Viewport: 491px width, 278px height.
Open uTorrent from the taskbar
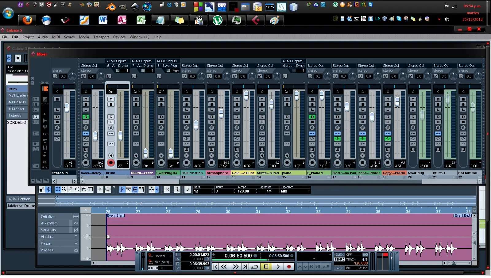[218, 20]
